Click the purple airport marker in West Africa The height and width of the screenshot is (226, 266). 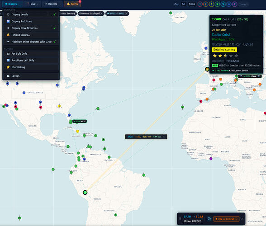click(211, 159)
